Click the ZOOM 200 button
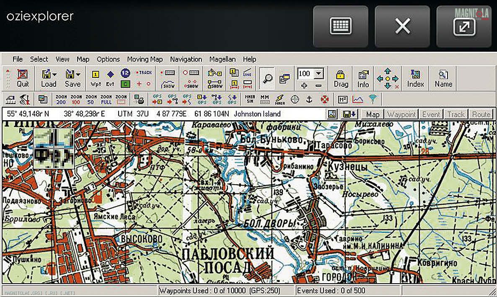This screenshot has width=497, height=297. (x=61, y=99)
